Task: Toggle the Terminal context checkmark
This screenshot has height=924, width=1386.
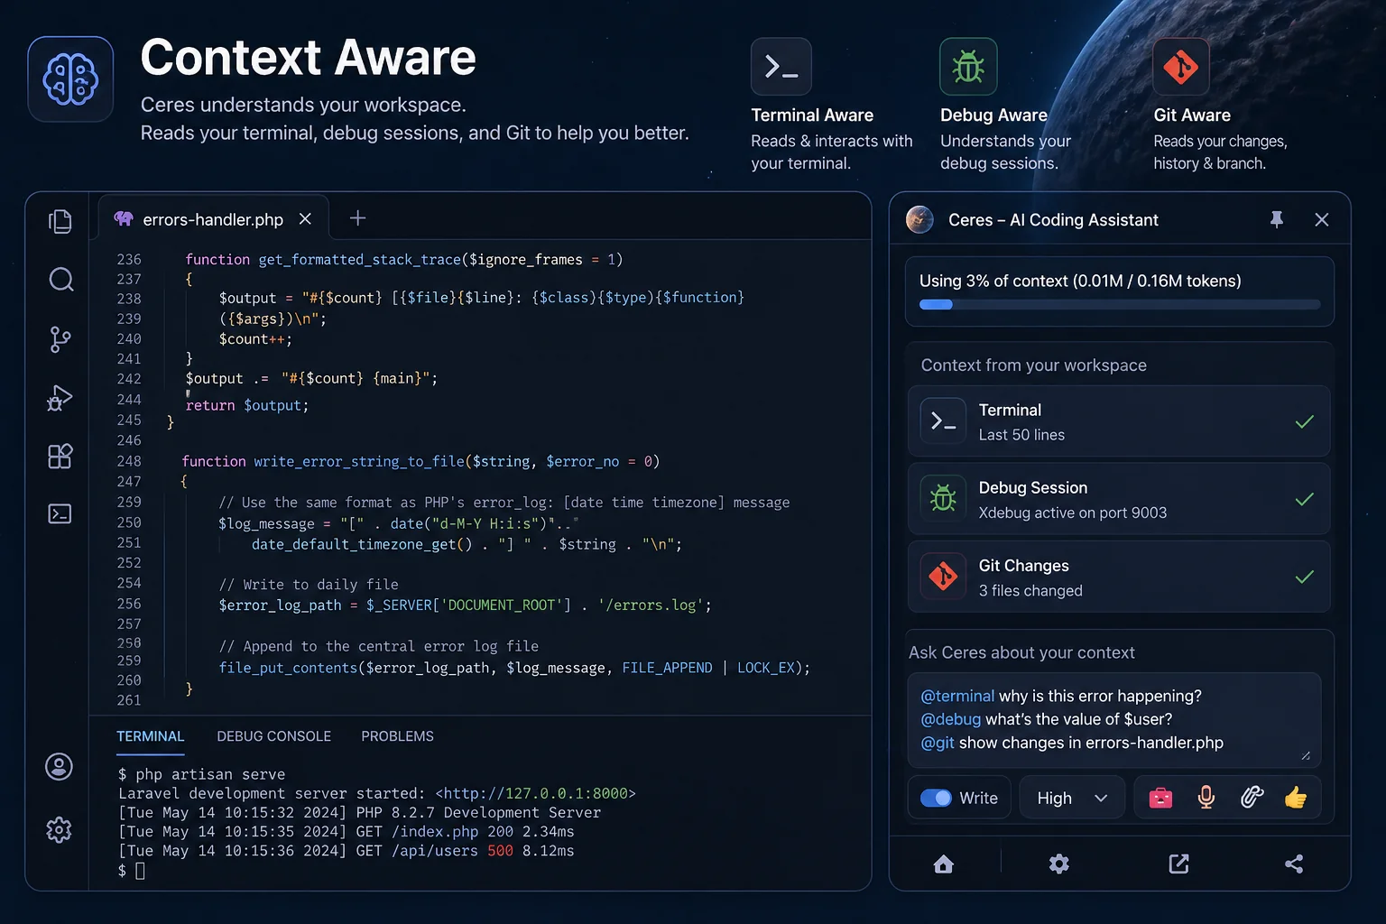Action: (x=1305, y=421)
